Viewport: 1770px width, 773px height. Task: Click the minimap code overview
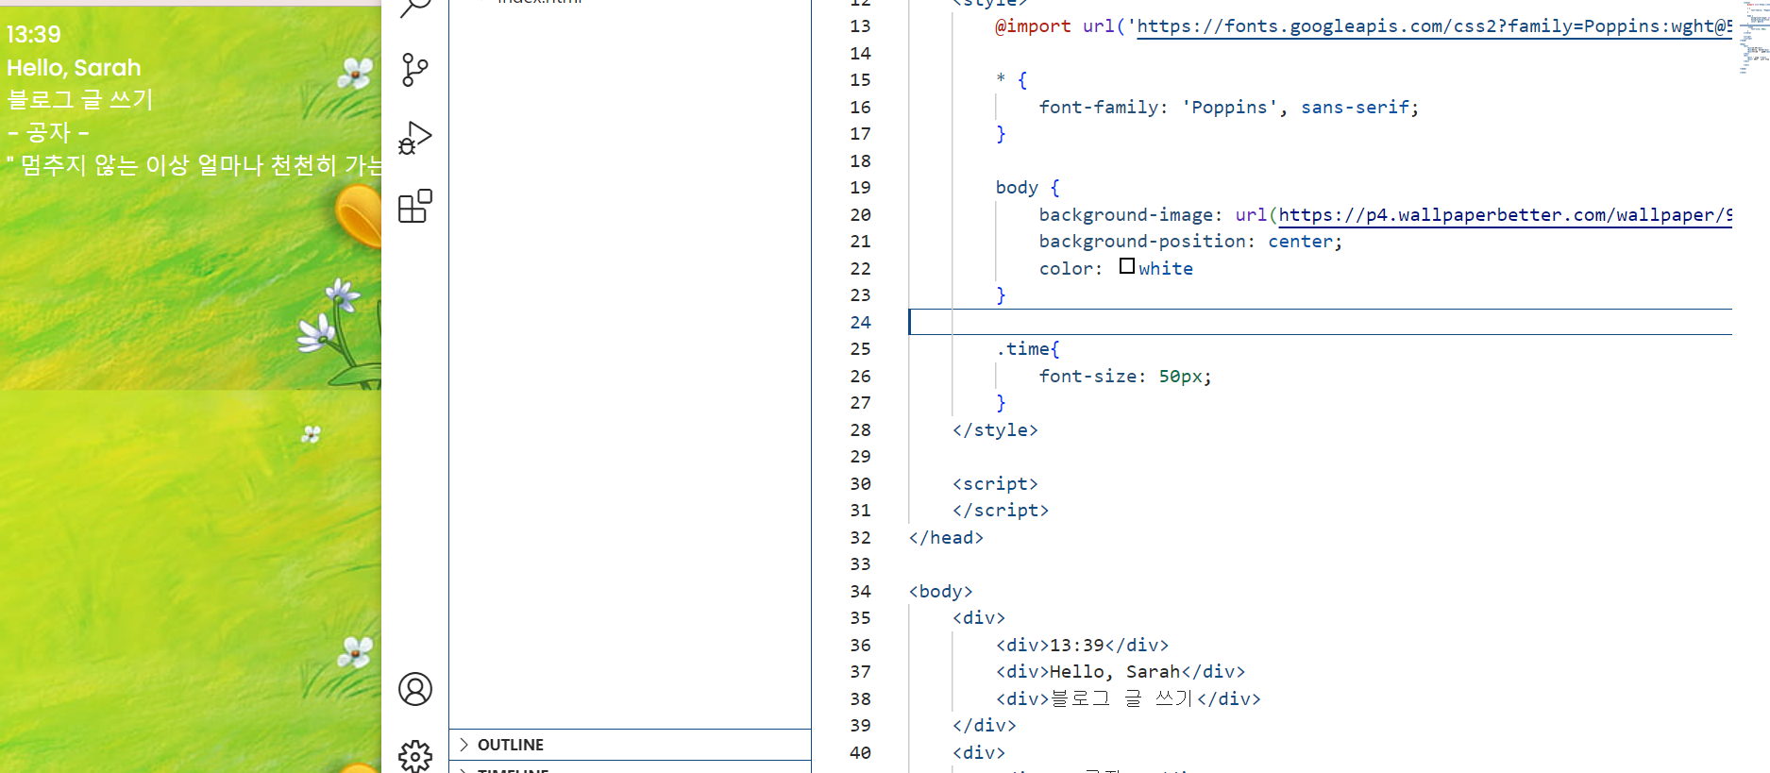pos(1754,38)
